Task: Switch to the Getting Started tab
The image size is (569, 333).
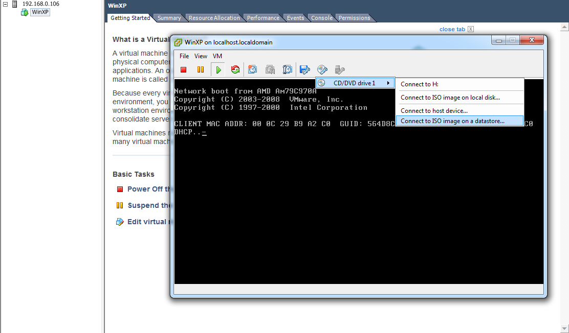Action: pos(130,18)
